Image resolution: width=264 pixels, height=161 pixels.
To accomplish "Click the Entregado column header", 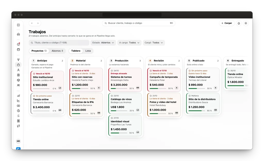I will (x=237, y=61).
